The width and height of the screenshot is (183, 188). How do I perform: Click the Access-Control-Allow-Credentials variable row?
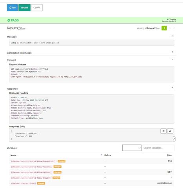91,161
